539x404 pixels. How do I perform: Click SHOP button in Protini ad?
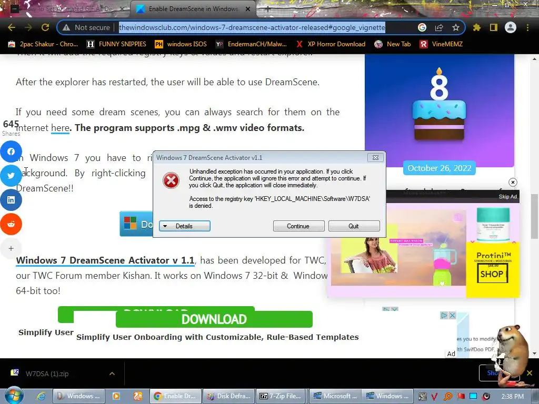pyautogui.click(x=492, y=274)
